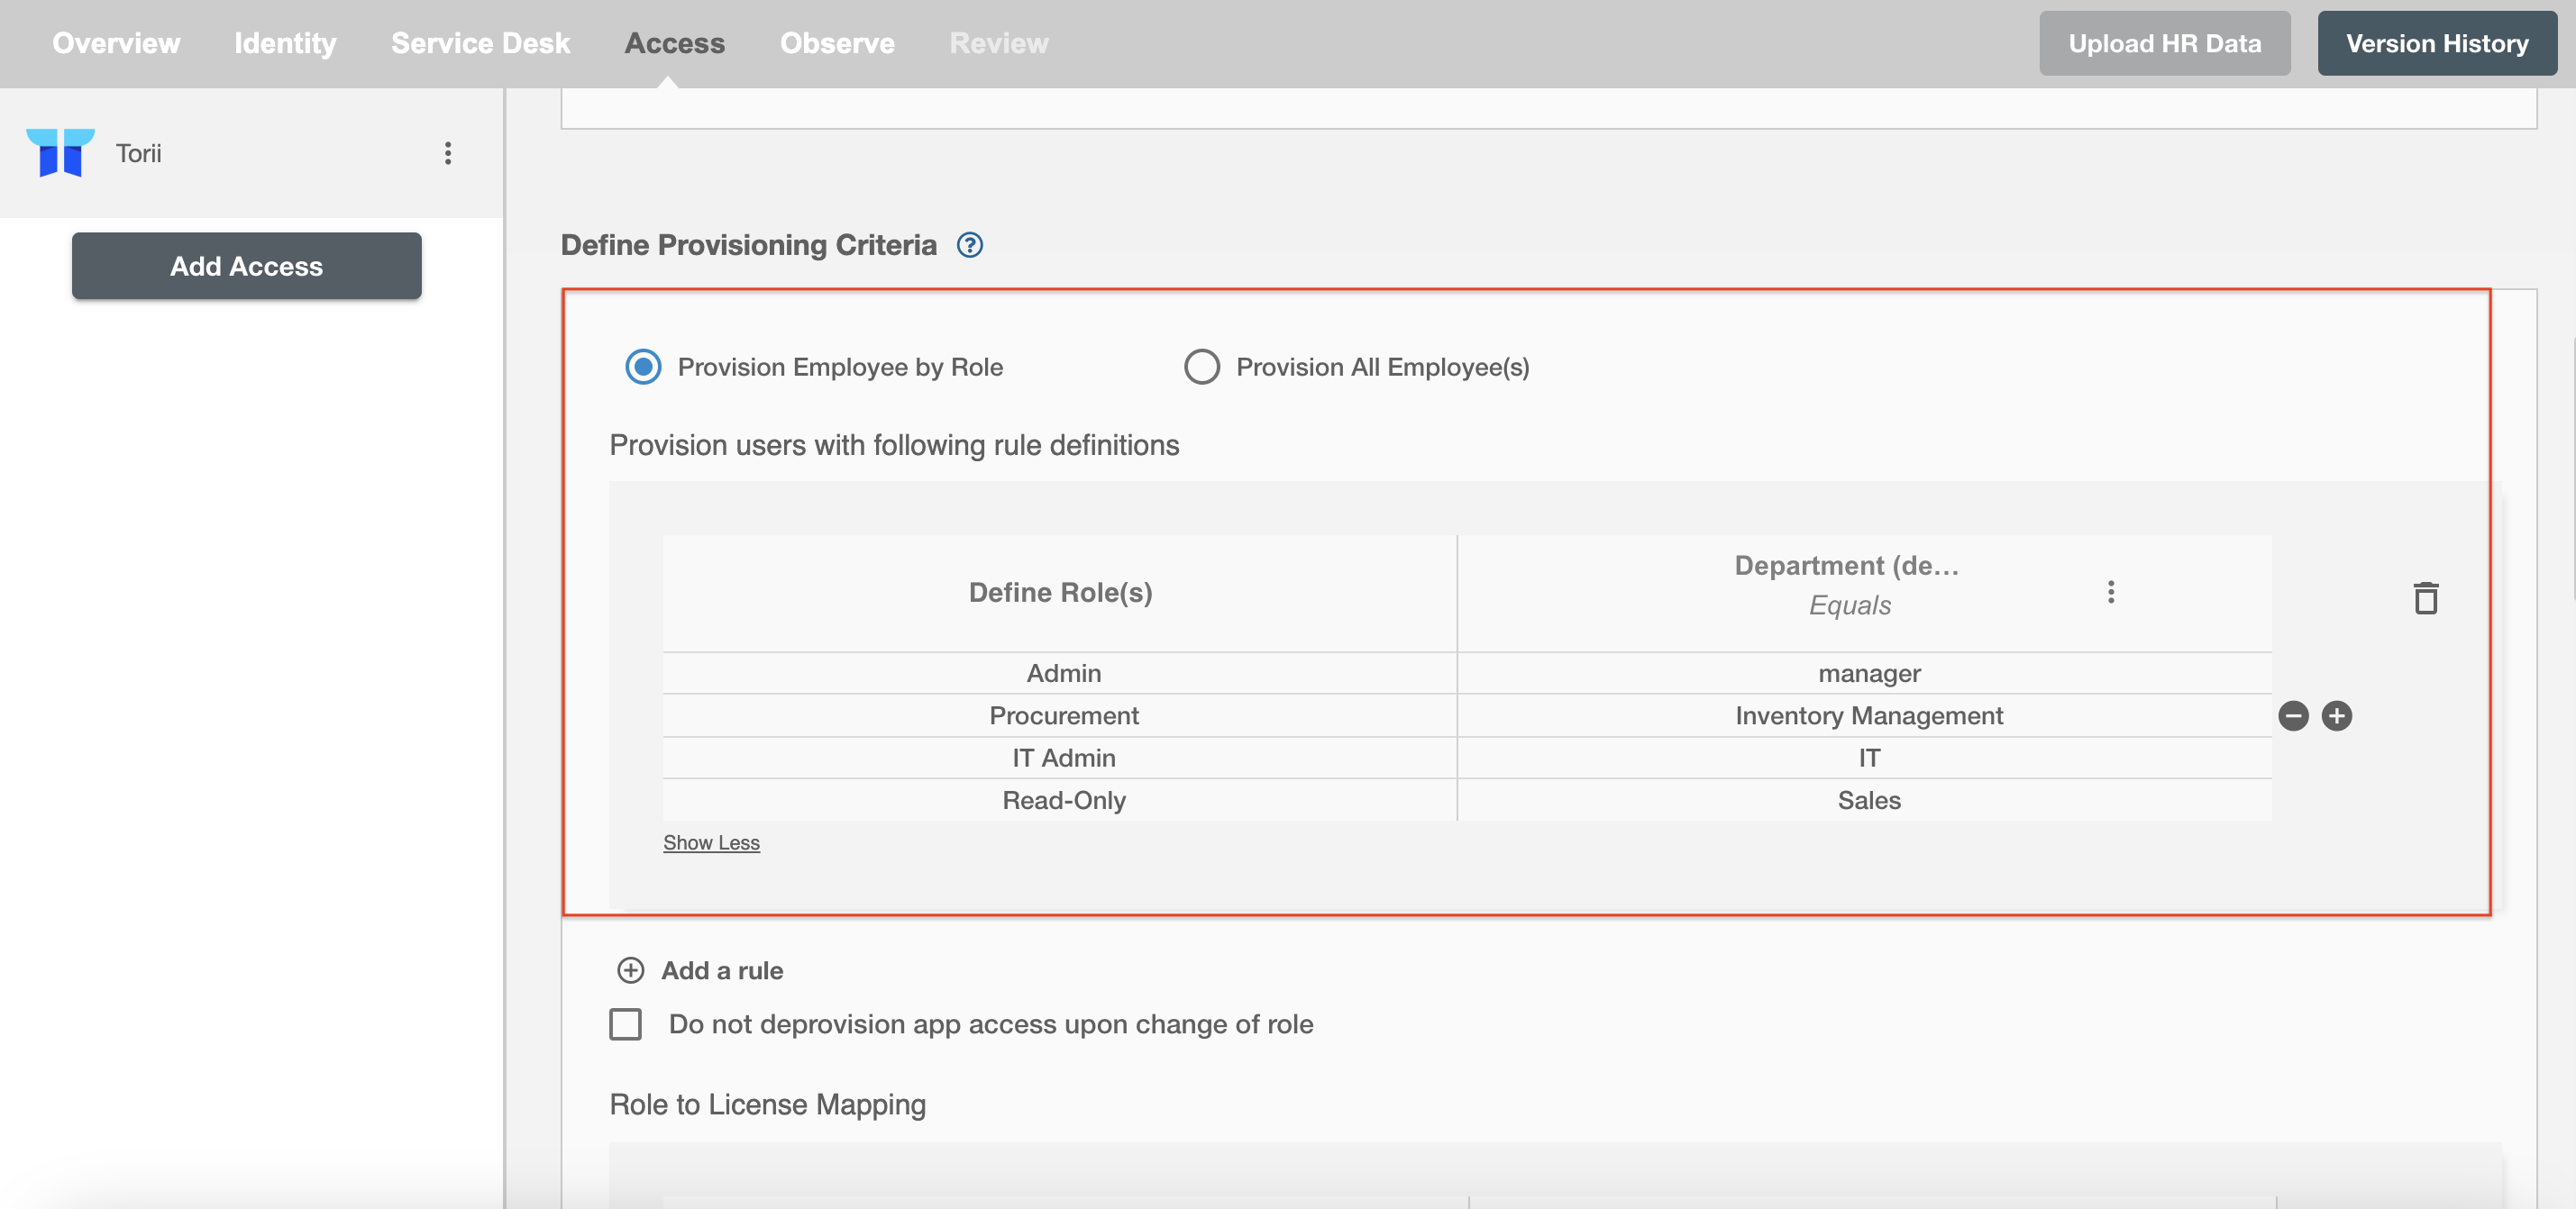Select the Provision All Employees radio button
The width and height of the screenshot is (2576, 1209).
coord(1201,367)
